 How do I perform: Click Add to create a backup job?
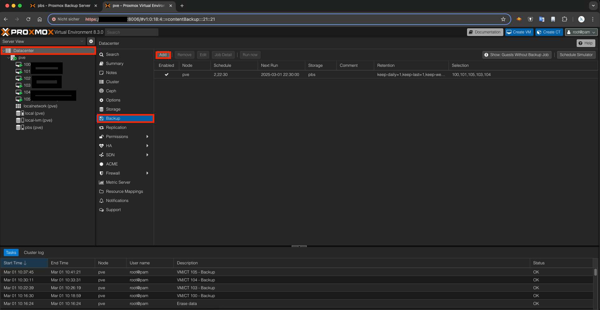pyautogui.click(x=163, y=55)
